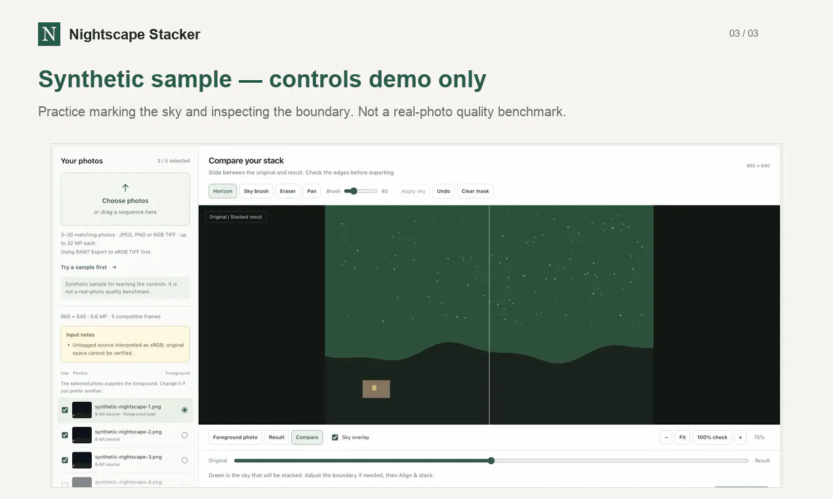Switch to Compare view

[x=307, y=437]
